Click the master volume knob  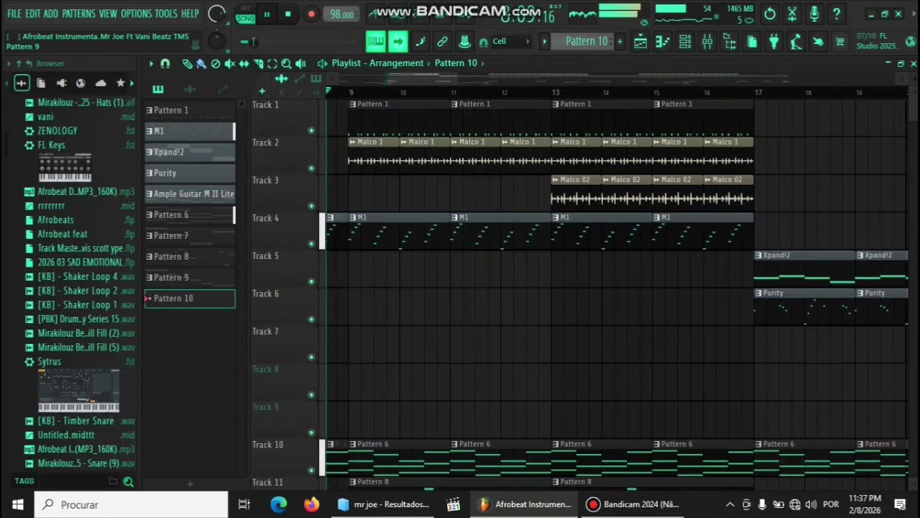pos(216,14)
